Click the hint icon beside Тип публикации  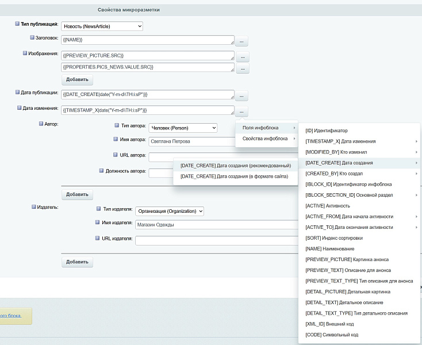(x=17, y=24)
